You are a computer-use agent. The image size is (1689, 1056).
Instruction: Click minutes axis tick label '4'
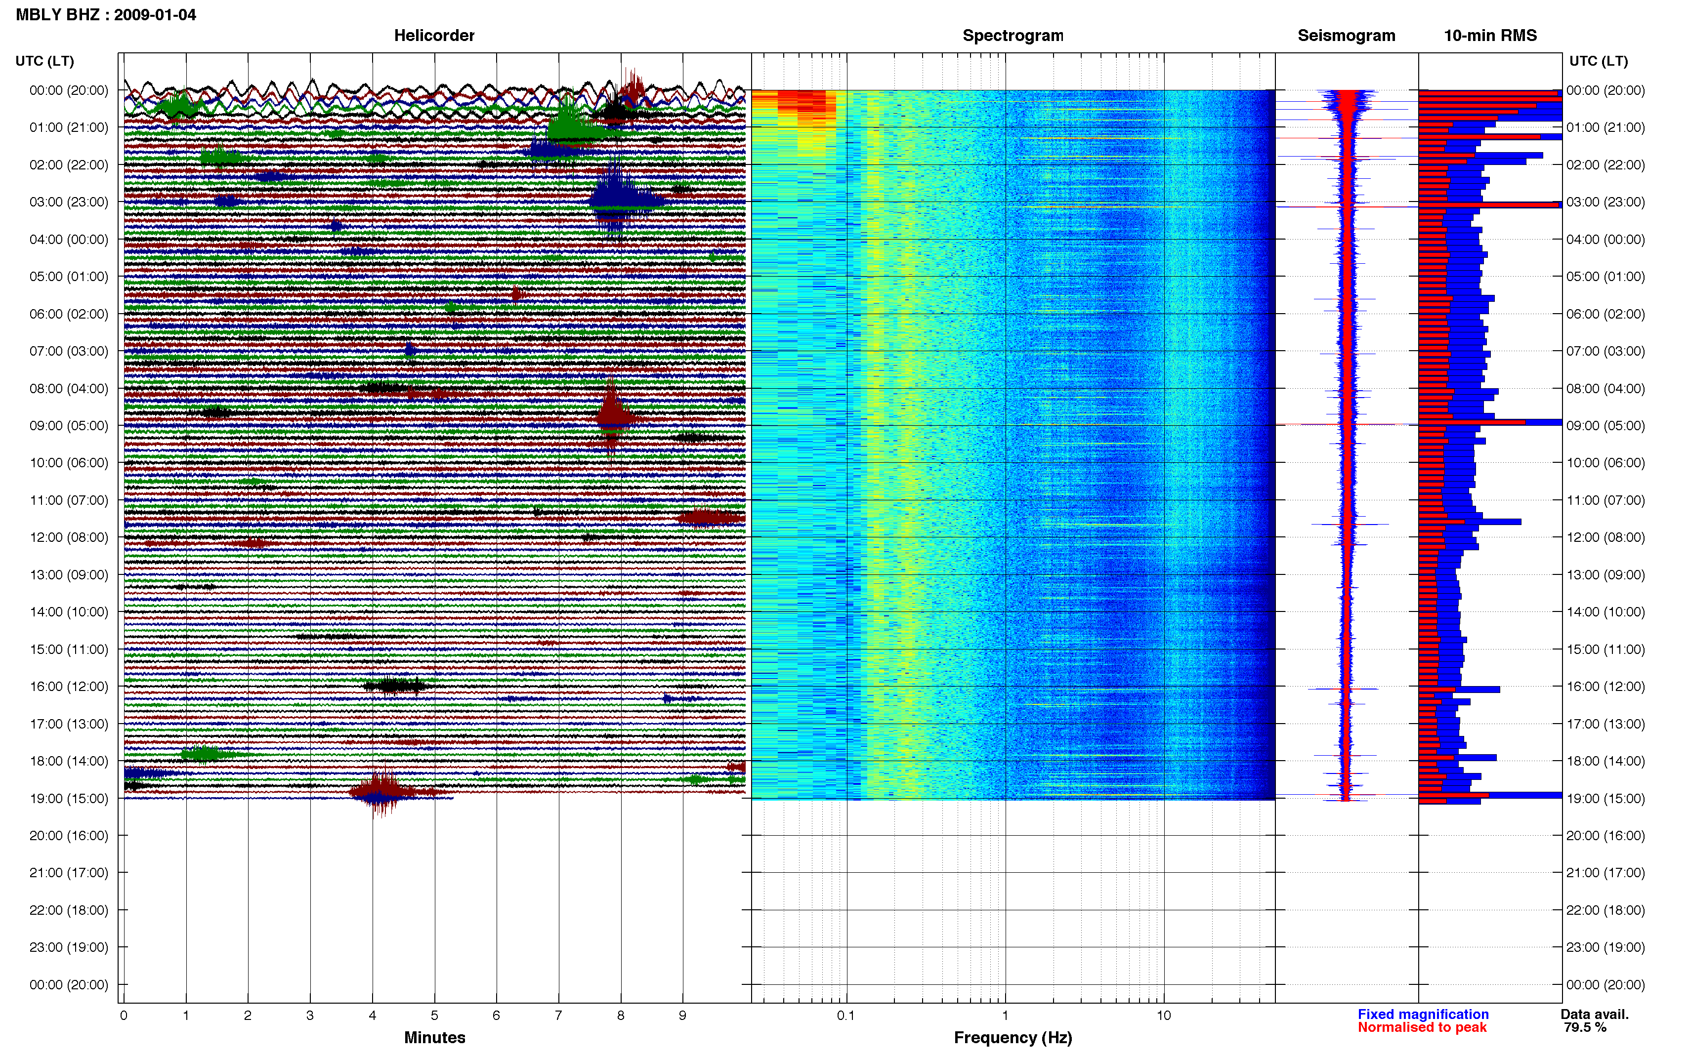[x=372, y=1015]
